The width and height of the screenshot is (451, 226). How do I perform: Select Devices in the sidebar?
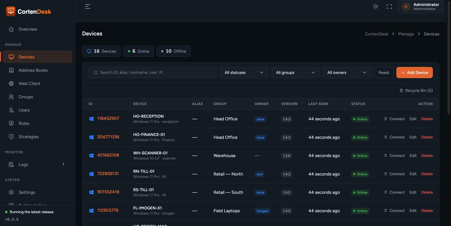point(37,57)
